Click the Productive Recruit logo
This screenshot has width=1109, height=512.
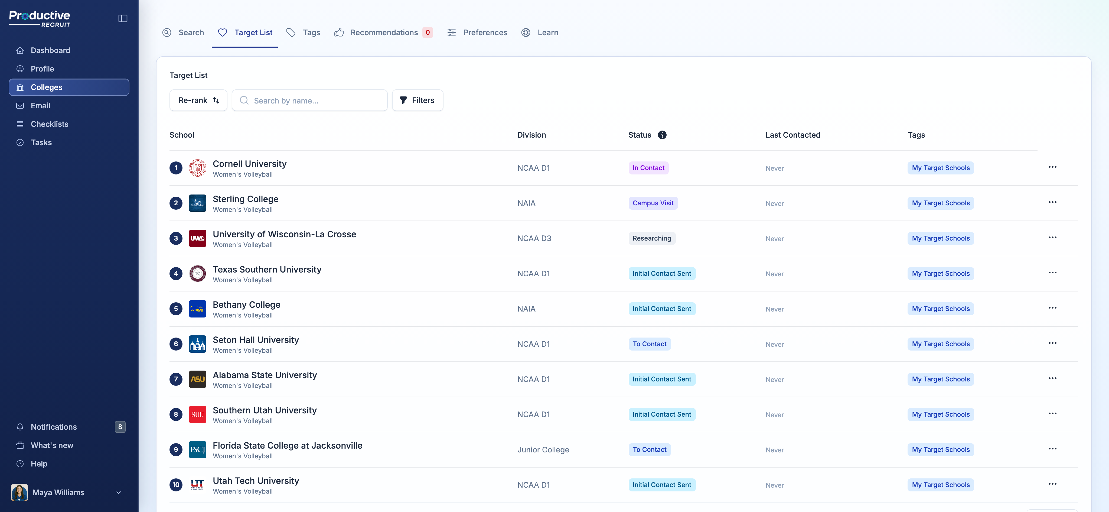click(x=40, y=19)
